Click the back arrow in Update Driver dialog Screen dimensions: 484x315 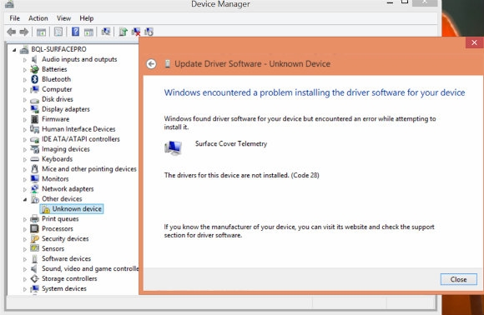point(151,64)
